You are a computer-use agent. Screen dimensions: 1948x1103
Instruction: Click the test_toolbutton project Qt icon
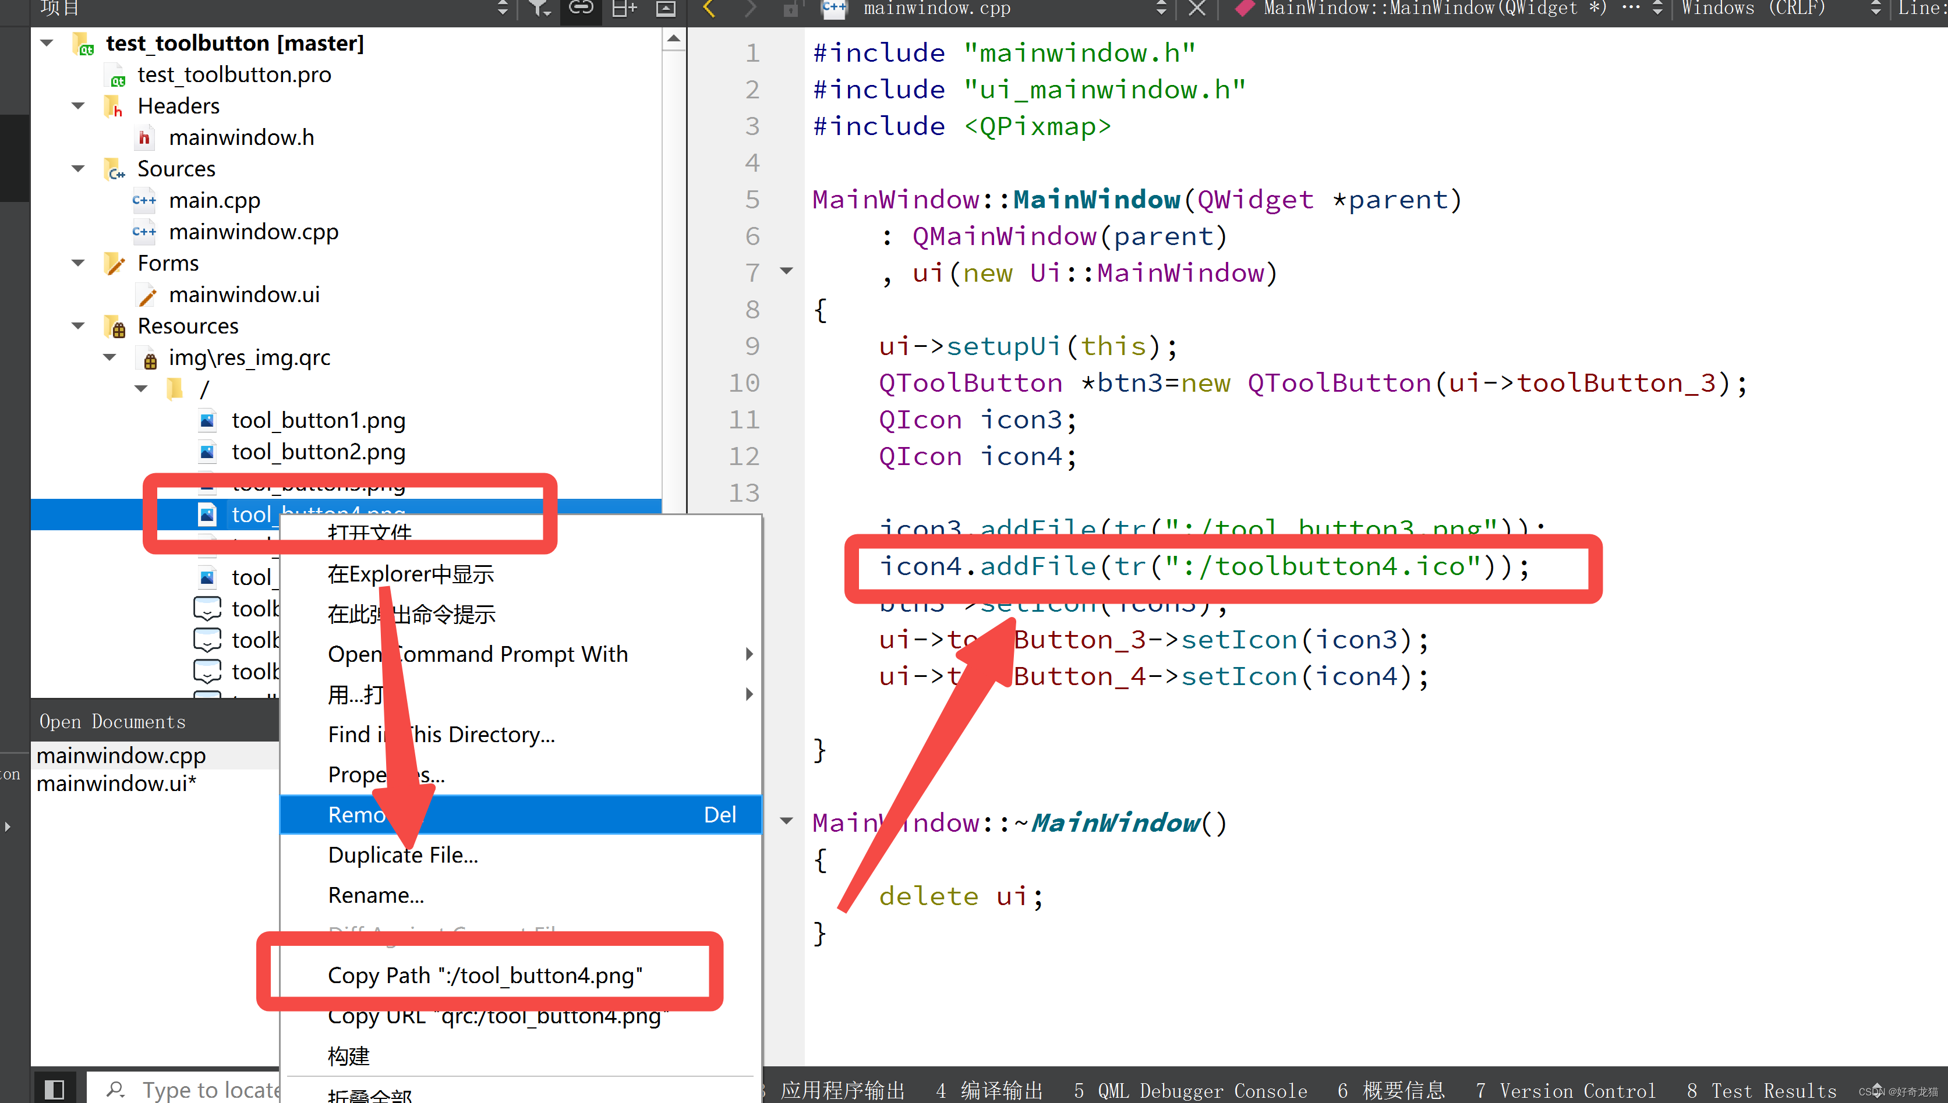pyautogui.click(x=83, y=44)
